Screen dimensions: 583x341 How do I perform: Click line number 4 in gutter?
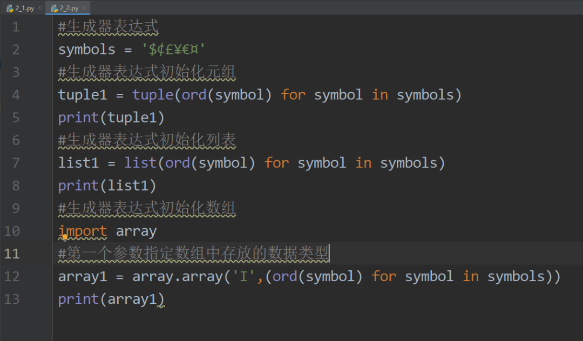tap(16, 95)
